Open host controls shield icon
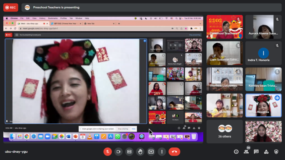This screenshot has width=285, height=160. (276, 151)
